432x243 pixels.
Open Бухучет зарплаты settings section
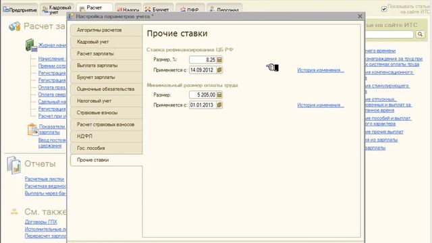point(106,78)
